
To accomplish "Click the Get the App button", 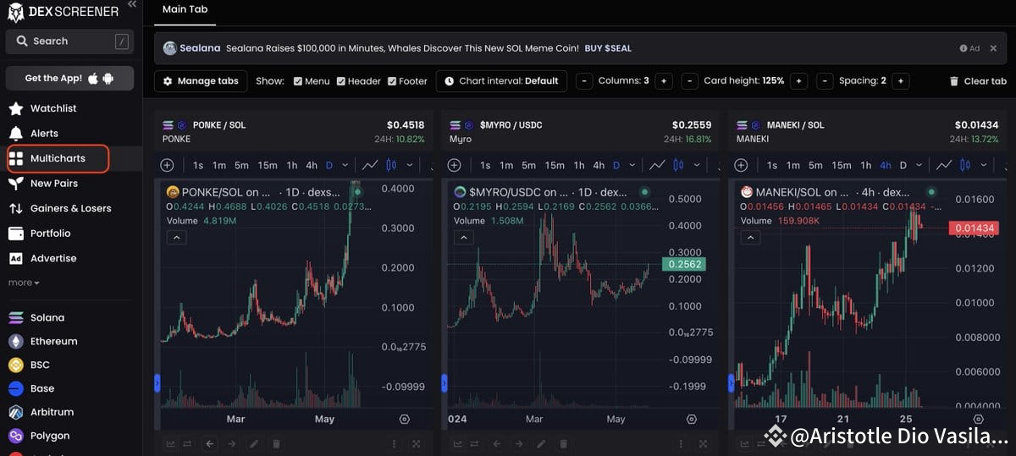I will pos(69,78).
